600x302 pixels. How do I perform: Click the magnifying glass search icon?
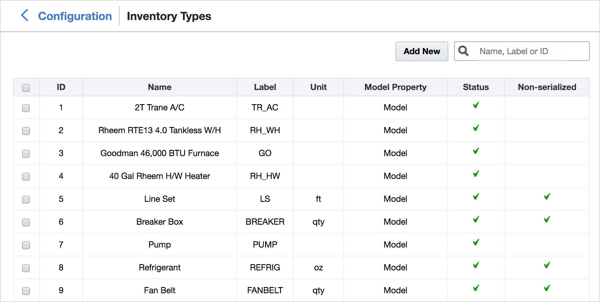coord(463,51)
